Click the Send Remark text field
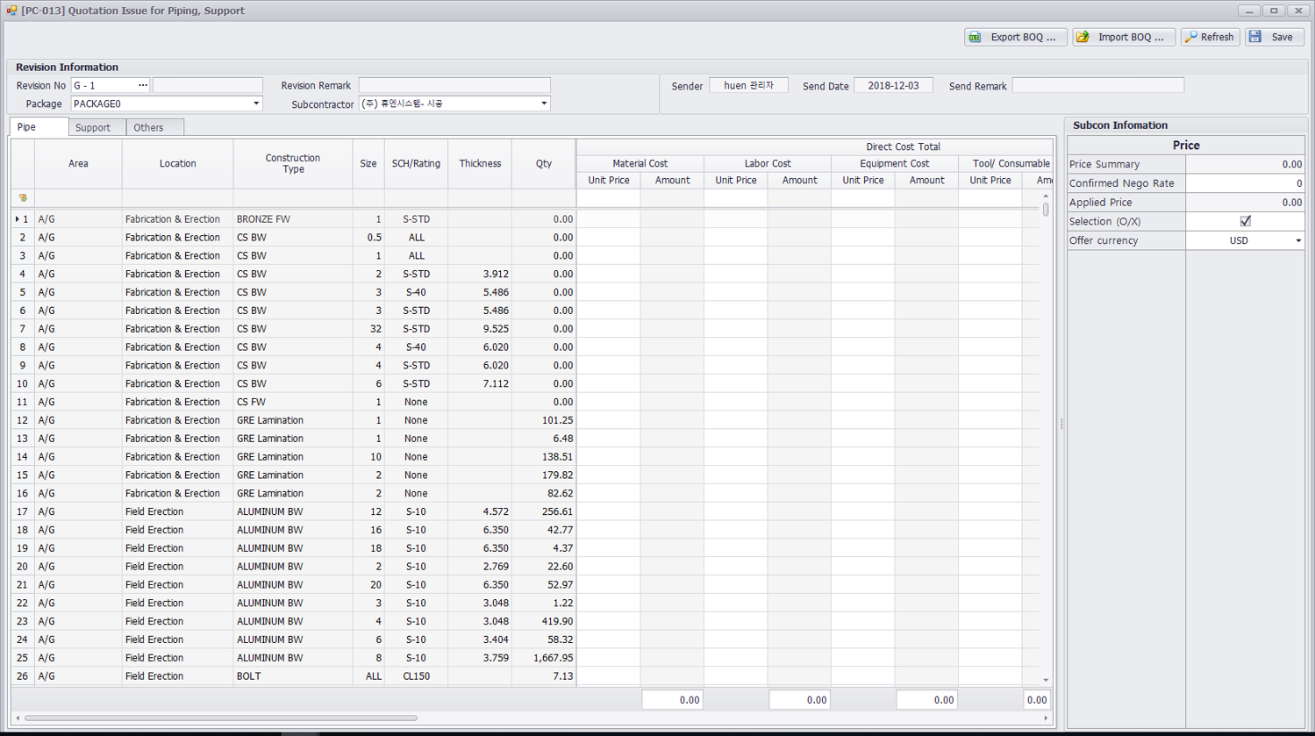This screenshot has width=1315, height=736. point(1097,85)
